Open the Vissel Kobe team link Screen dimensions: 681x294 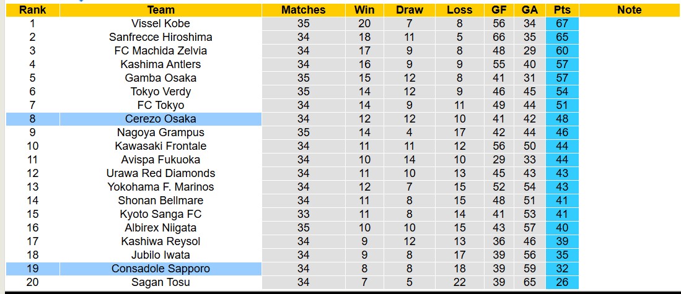click(161, 24)
